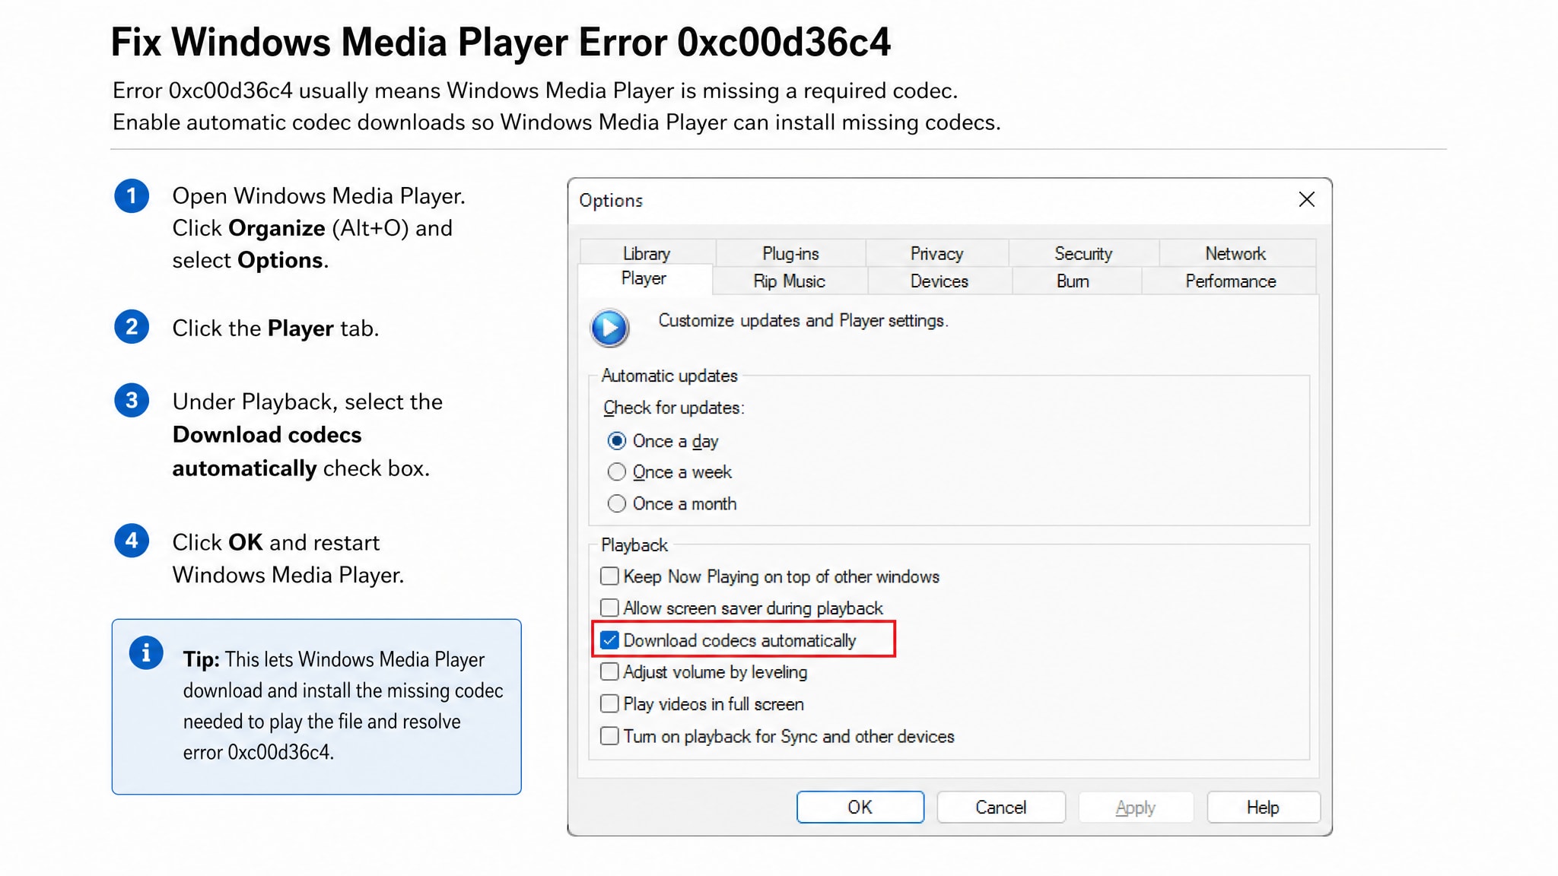Click the bold 'Organize' text in step 1
This screenshot has height=876, width=1558.
277,228
